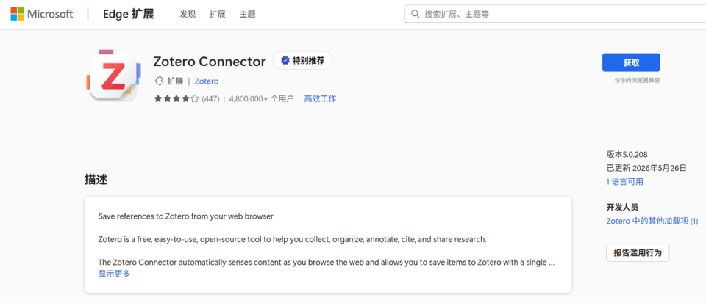
Task: Open the 发现 menu item
Action: tap(188, 14)
